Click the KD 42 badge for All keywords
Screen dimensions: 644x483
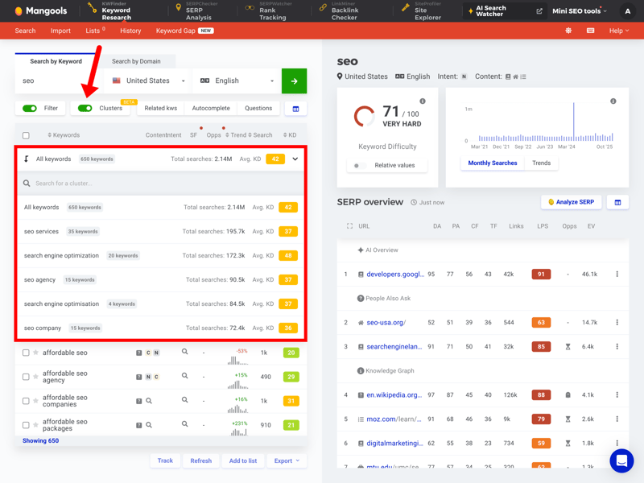click(x=275, y=159)
